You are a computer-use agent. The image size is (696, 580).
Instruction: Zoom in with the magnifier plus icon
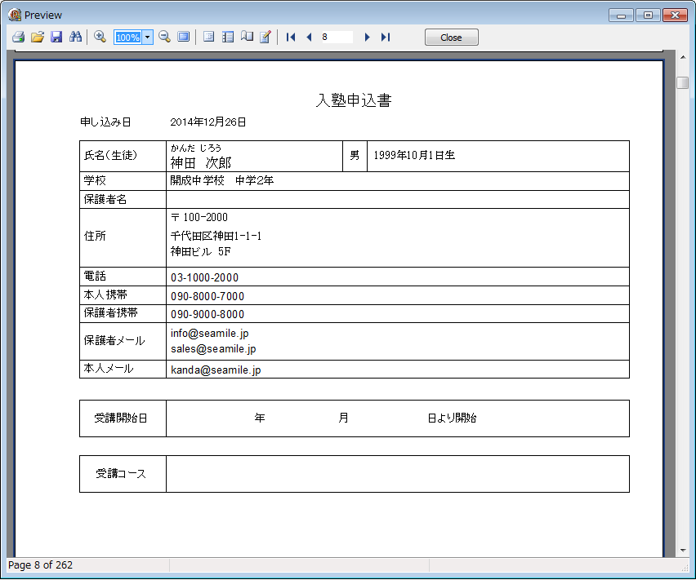[x=100, y=38]
